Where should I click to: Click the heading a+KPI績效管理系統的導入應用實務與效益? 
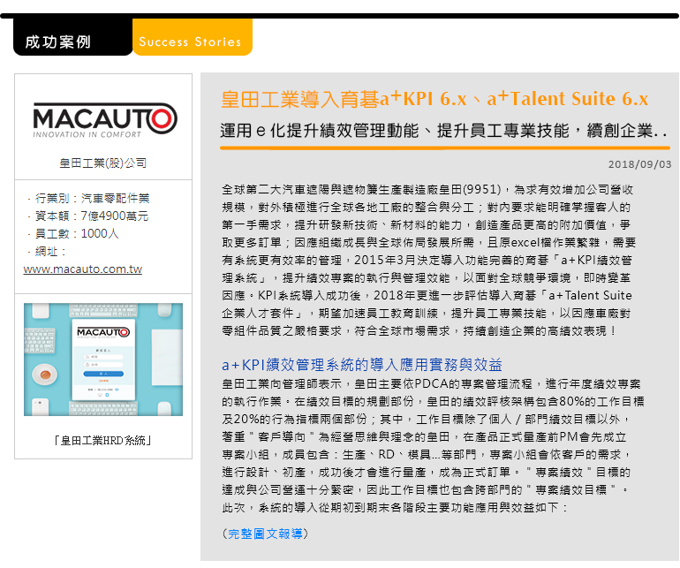[x=362, y=365]
